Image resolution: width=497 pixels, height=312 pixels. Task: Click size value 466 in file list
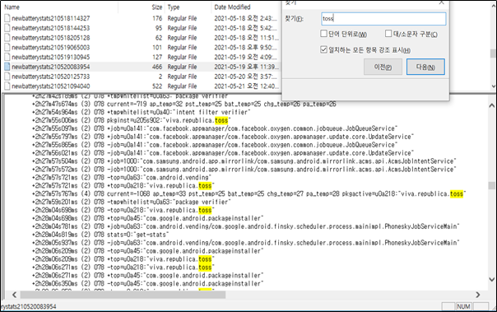pyautogui.click(x=157, y=67)
